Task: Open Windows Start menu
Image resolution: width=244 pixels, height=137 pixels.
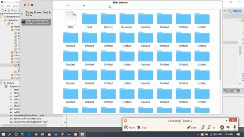Action: [x=3, y=134]
